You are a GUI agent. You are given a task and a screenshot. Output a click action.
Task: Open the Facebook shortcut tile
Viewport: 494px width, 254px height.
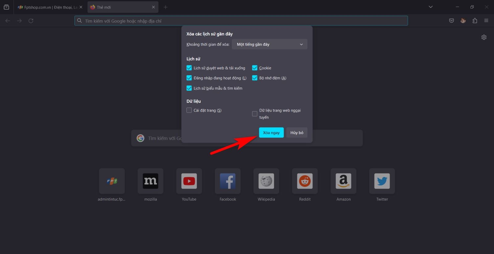pyautogui.click(x=228, y=181)
